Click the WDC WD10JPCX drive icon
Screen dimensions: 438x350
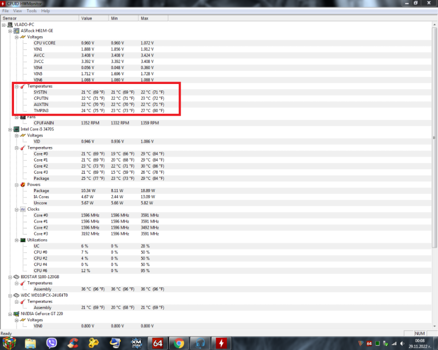tap(16, 295)
